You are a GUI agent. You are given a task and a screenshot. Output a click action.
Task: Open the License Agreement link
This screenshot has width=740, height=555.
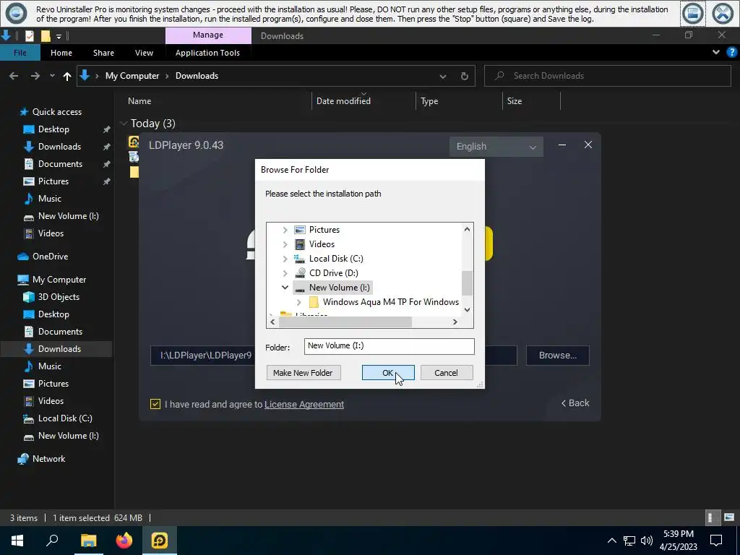tap(304, 405)
